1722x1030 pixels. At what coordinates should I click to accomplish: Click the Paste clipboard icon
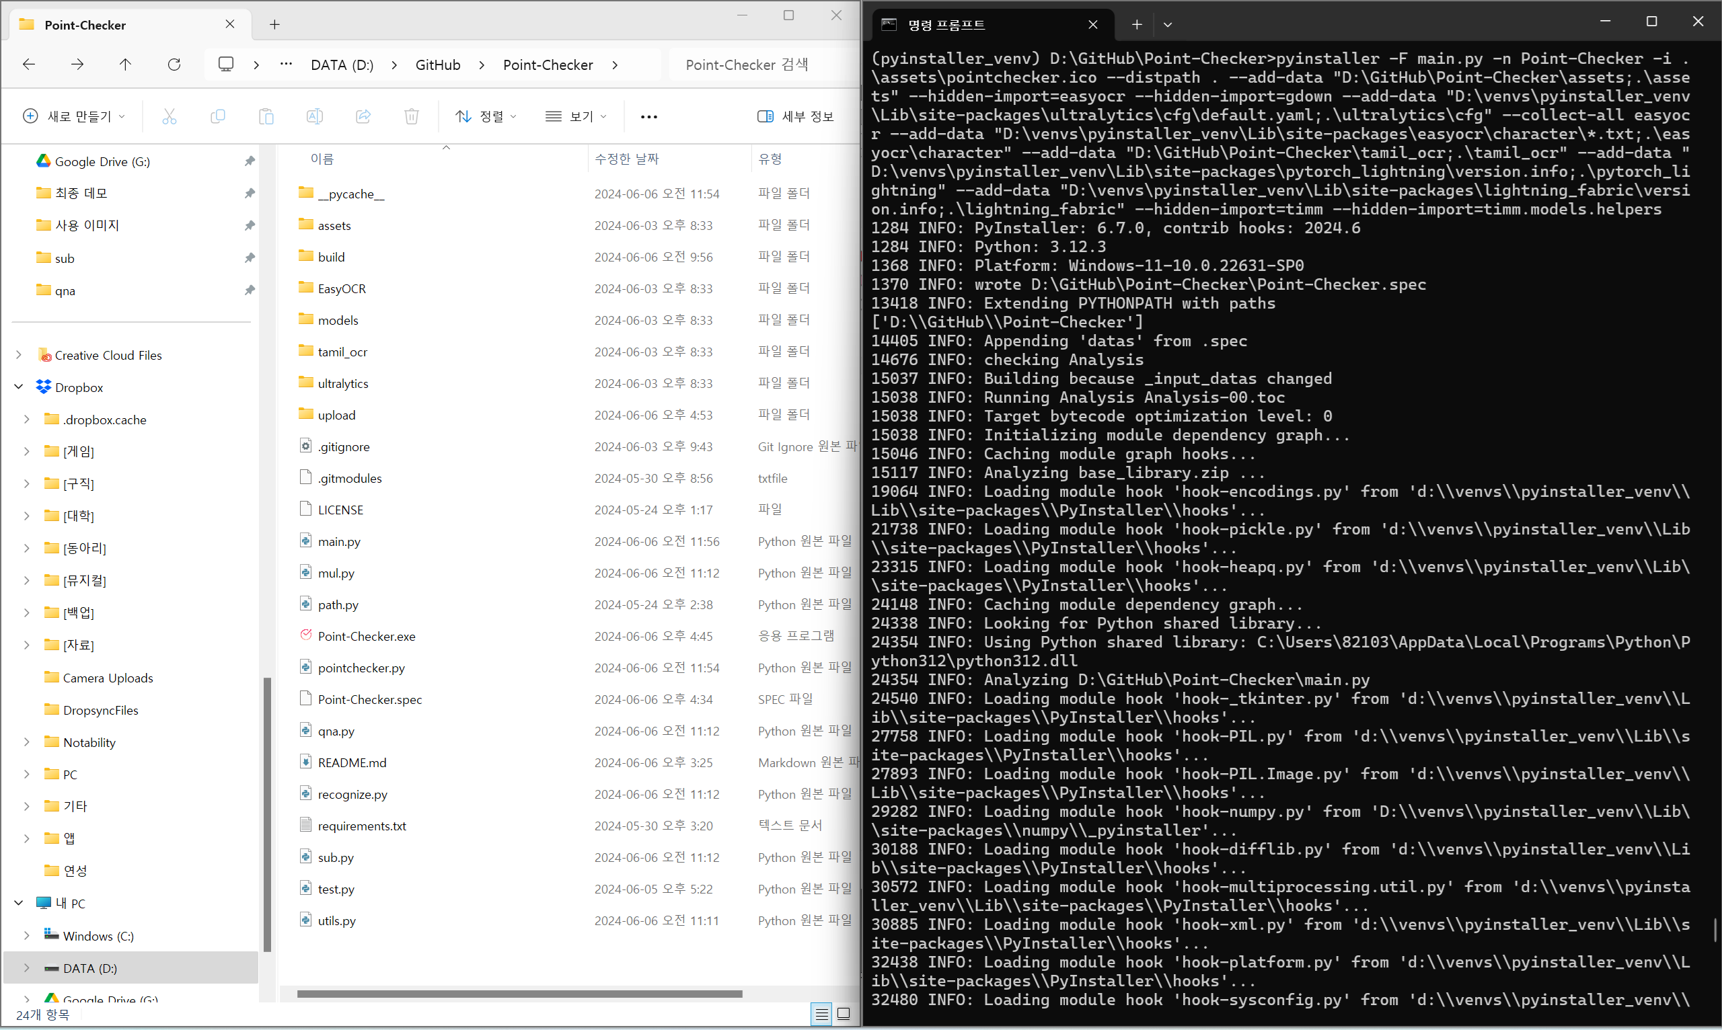coord(266,116)
